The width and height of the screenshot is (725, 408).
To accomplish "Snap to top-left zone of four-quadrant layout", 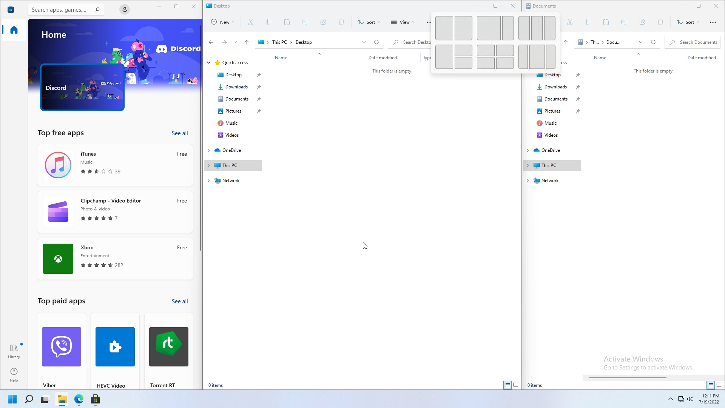I will [x=486, y=51].
